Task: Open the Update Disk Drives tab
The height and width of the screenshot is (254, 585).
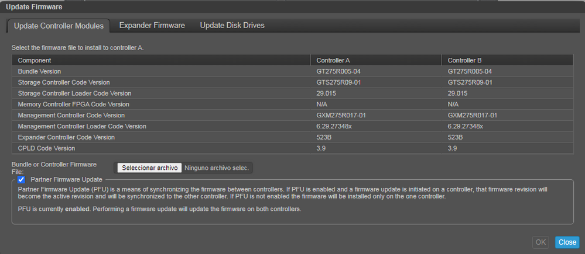Action: point(232,25)
